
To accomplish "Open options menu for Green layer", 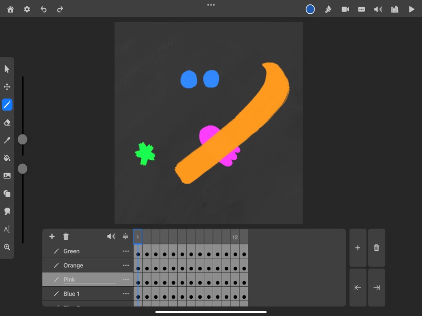I will pos(126,251).
